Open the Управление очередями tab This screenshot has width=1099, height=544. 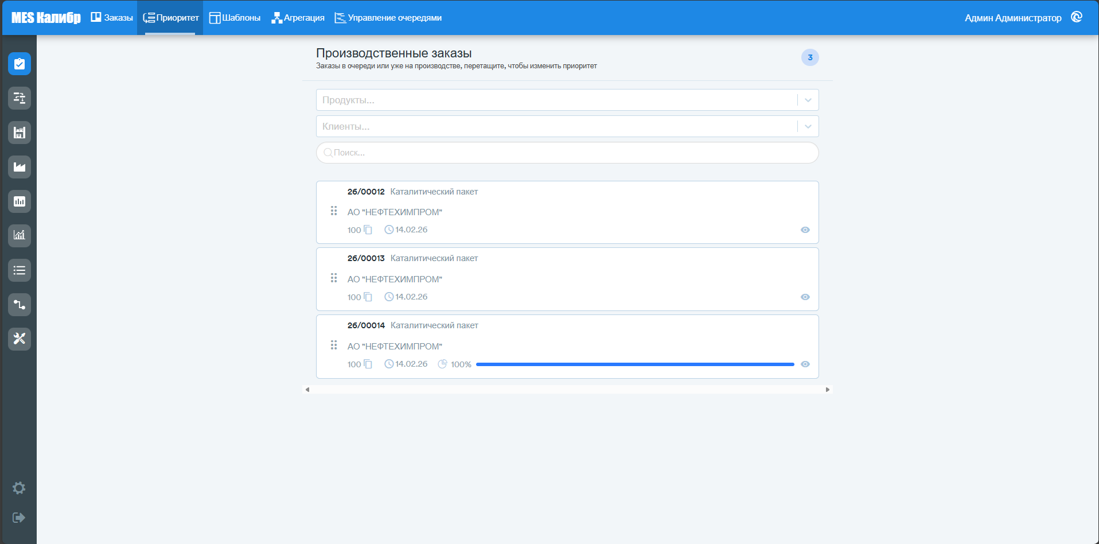(x=388, y=18)
